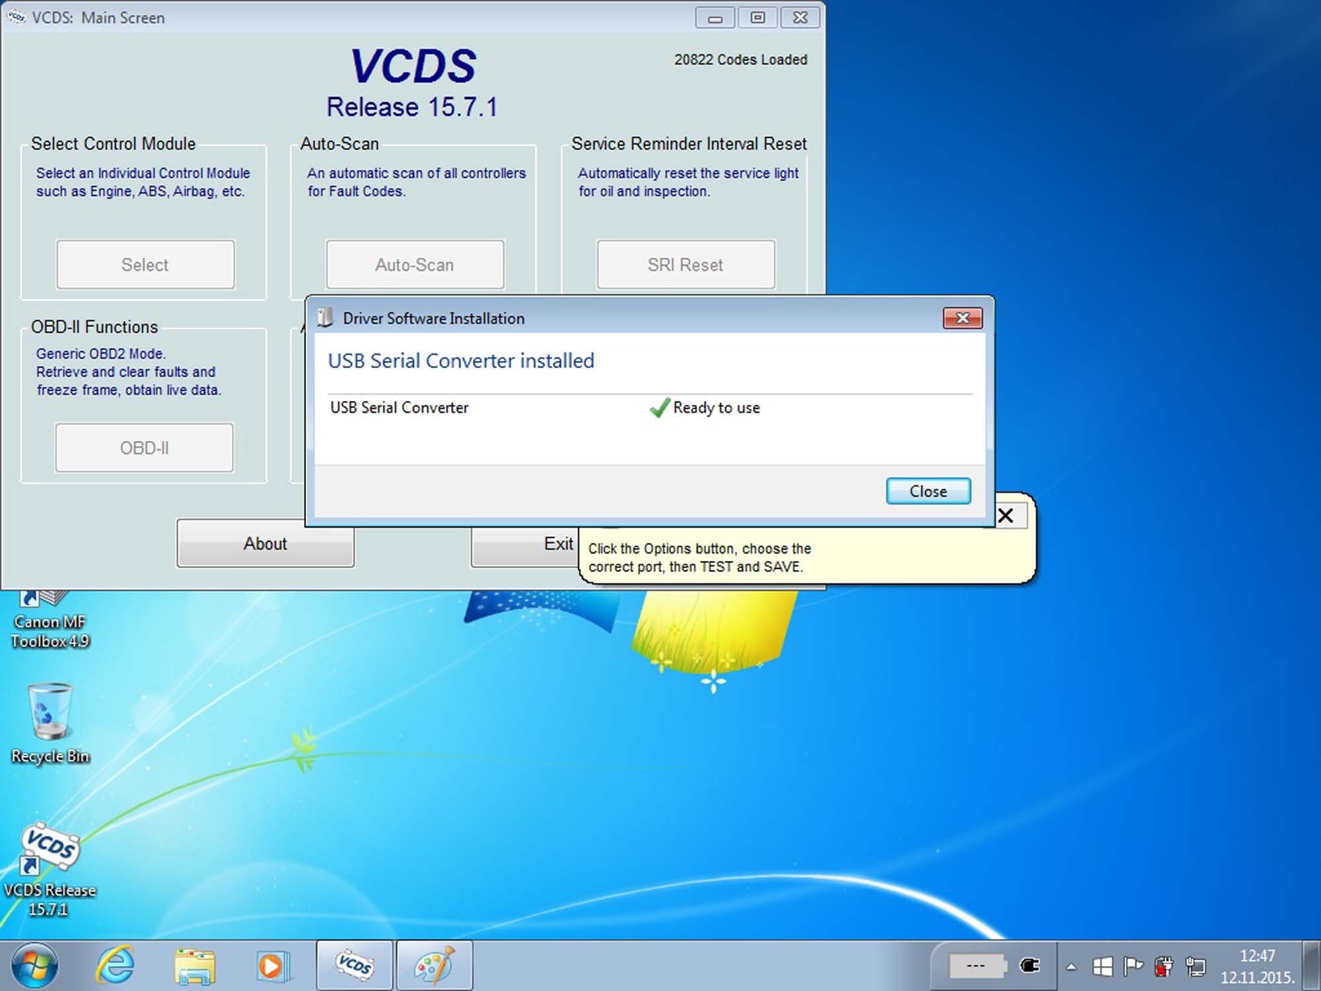Open the Canon MF Toolbox 4.9 shortcut
Viewport: 1321px width, 991px height.
pos(50,621)
